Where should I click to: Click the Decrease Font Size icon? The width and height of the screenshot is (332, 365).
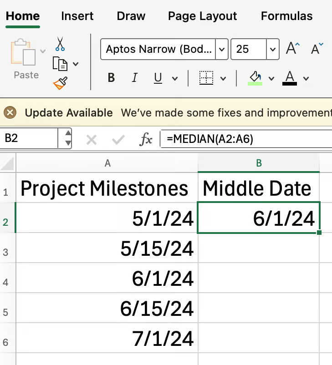click(x=317, y=49)
